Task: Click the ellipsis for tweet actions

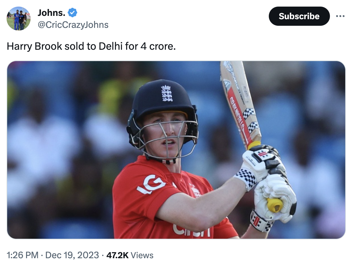Action: pyautogui.click(x=340, y=16)
